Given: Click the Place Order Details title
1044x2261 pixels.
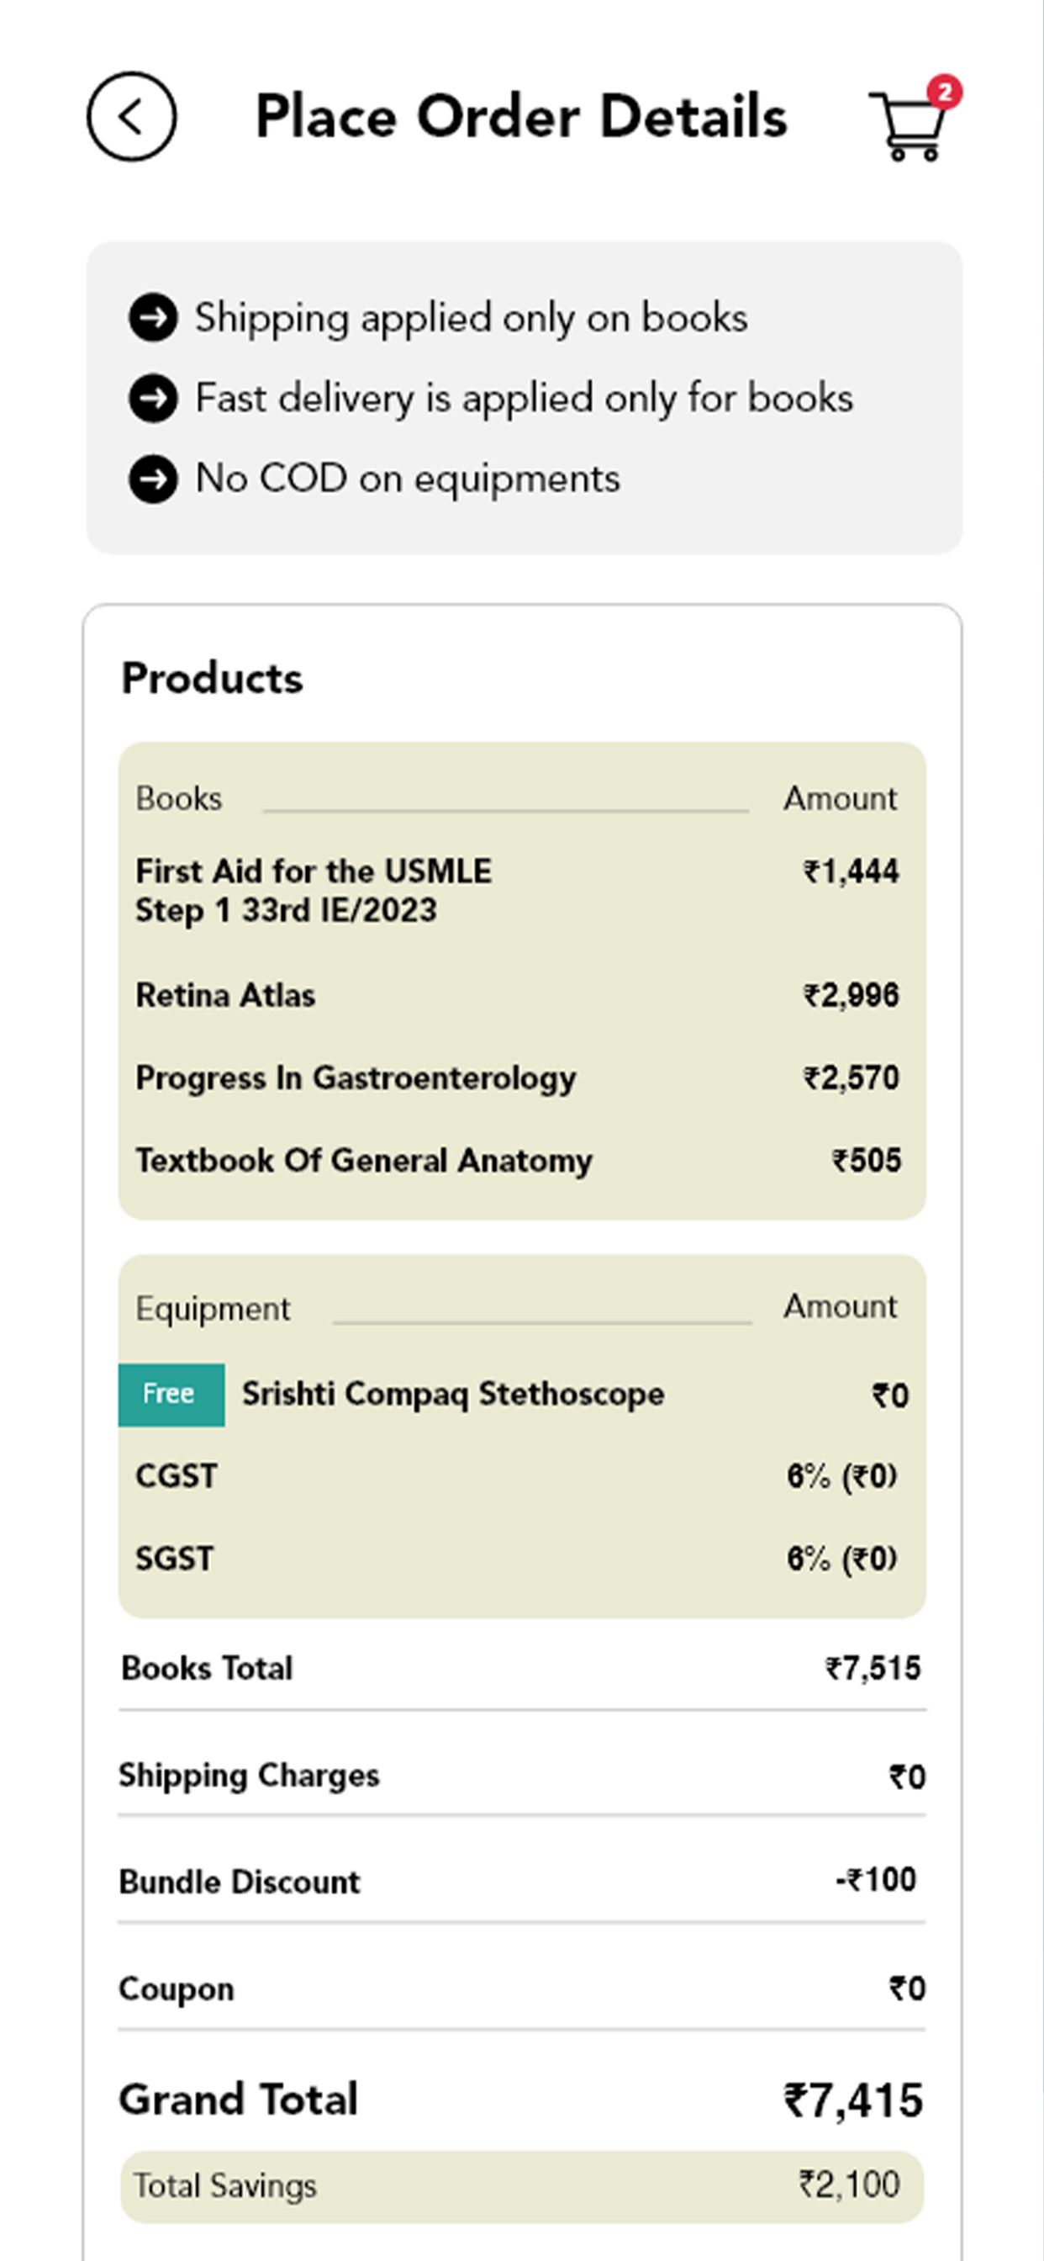Looking at the screenshot, I should pyautogui.click(x=521, y=116).
